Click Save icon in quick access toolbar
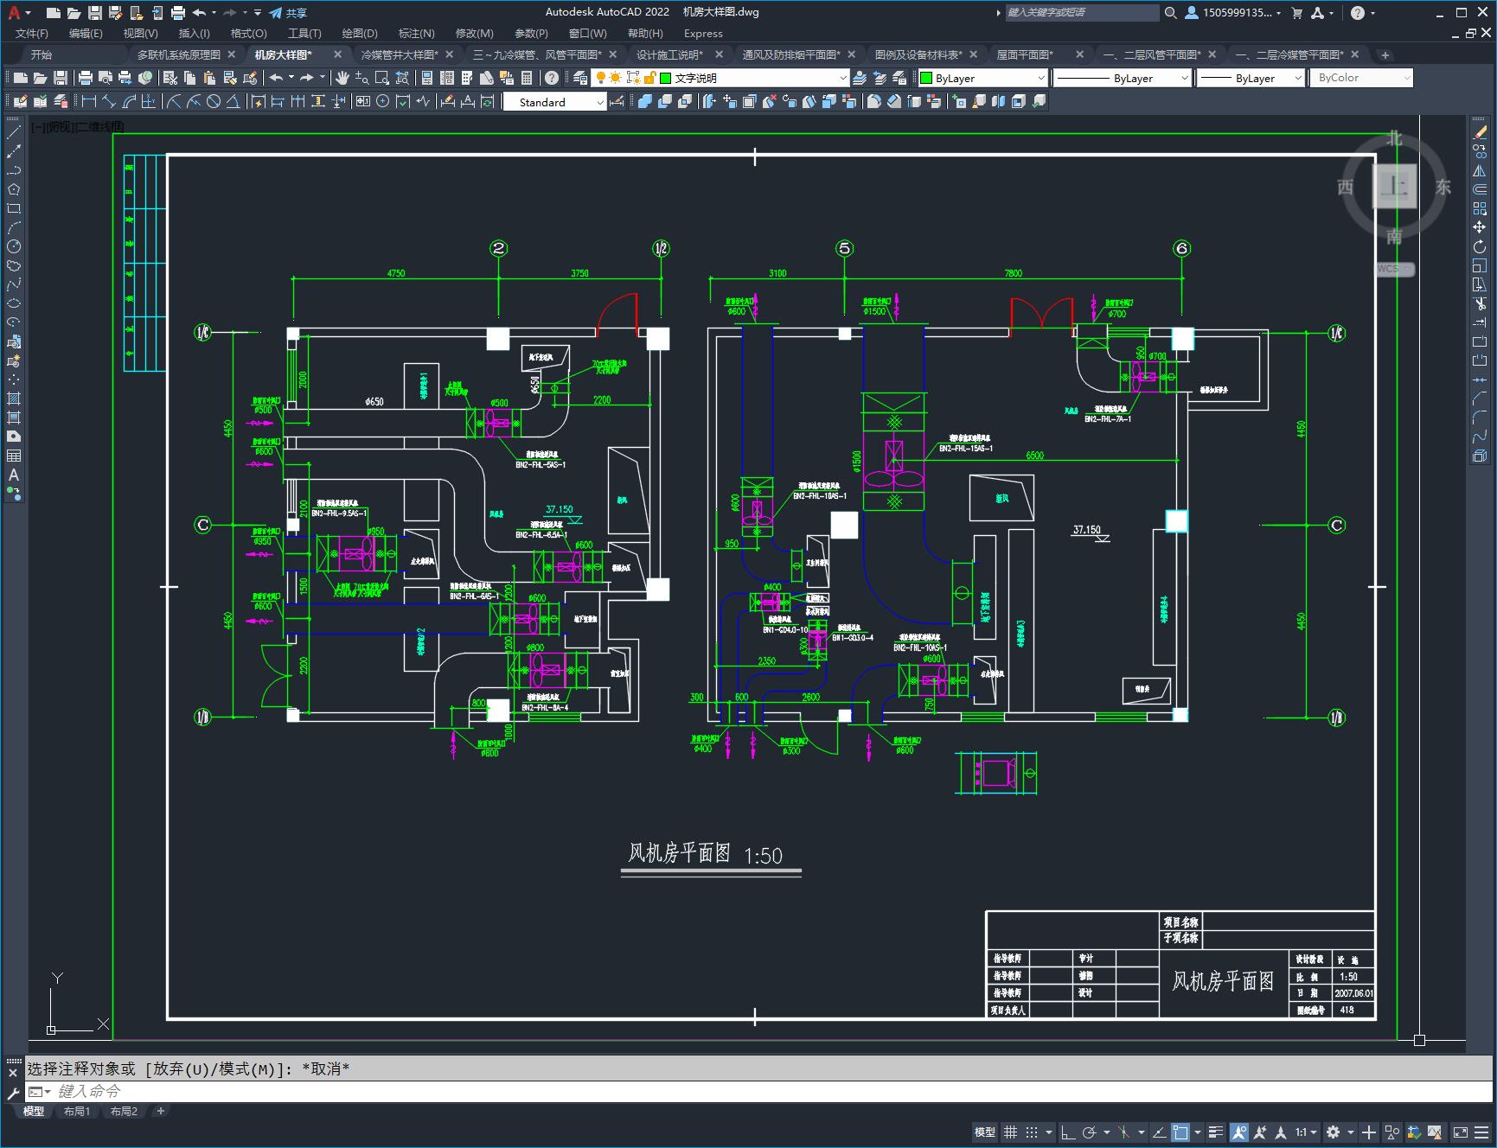 click(95, 13)
